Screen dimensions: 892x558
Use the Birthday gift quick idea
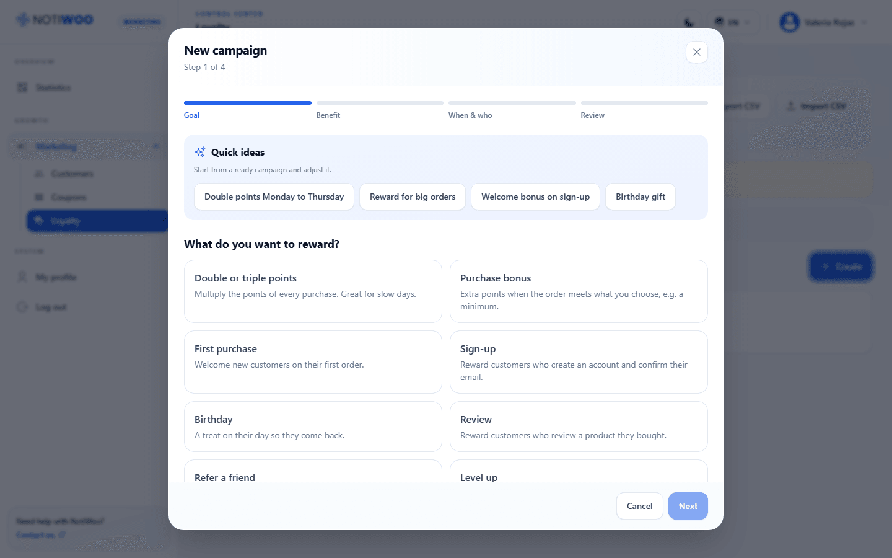click(641, 197)
